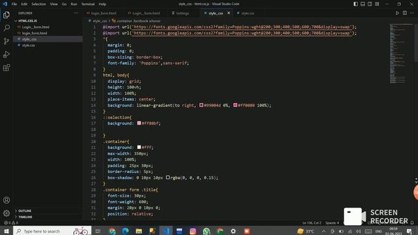Open the View menu
Viewport: 418px width, 235px height.
(x=54, y=4)
